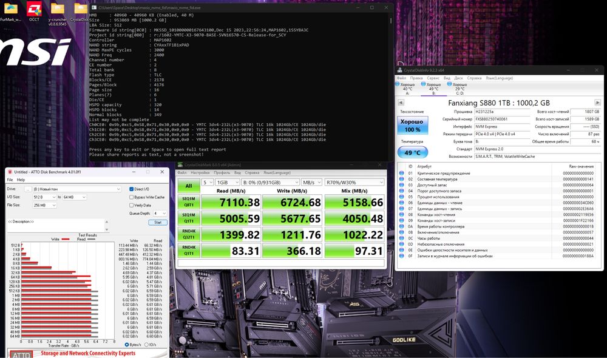Image resolution: width=607 pixels, height=358 pixels.
Task: Run the SEQ1M Q1T1 test
Action: (189, 218)
